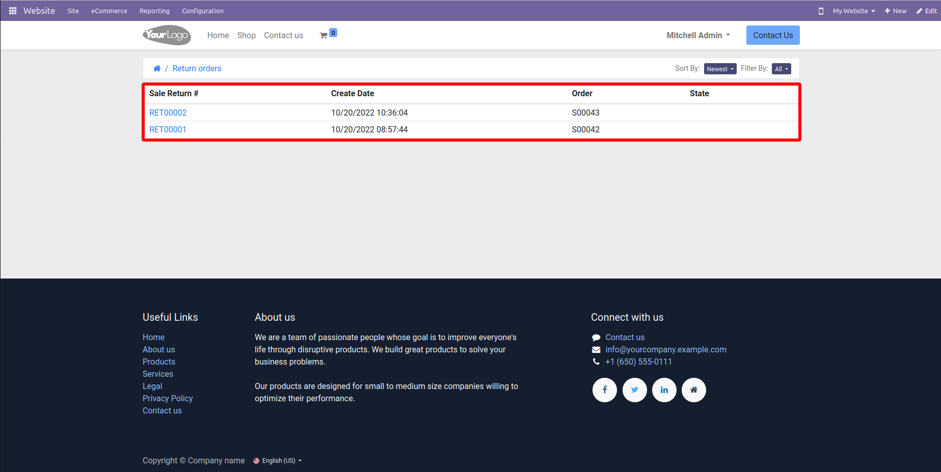Click the phone number +1 (650) 555-0111
The width and height of the screenshot is (941, 472).
[638, 362]
